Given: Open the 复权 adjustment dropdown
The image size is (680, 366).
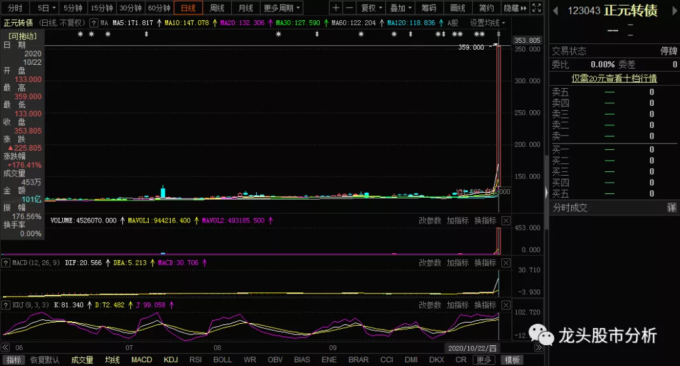Looking at the screenshot, I should coord(371,8).
